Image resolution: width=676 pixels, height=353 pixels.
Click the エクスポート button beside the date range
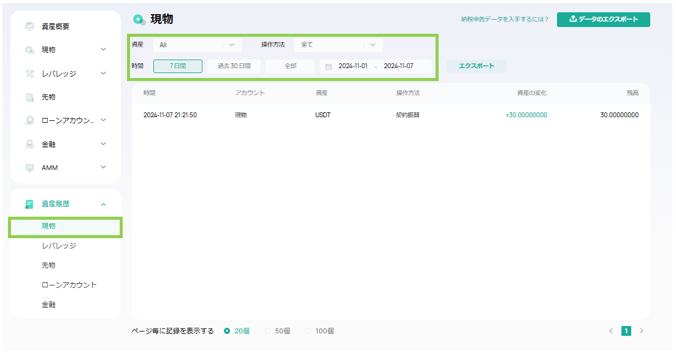tap(477, 66)
